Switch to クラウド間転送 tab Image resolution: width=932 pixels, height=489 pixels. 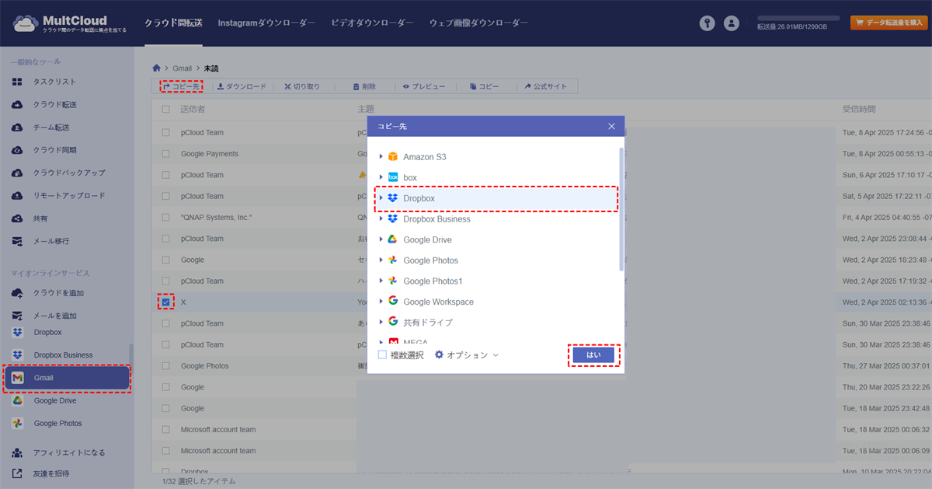(x=173, y=23)
